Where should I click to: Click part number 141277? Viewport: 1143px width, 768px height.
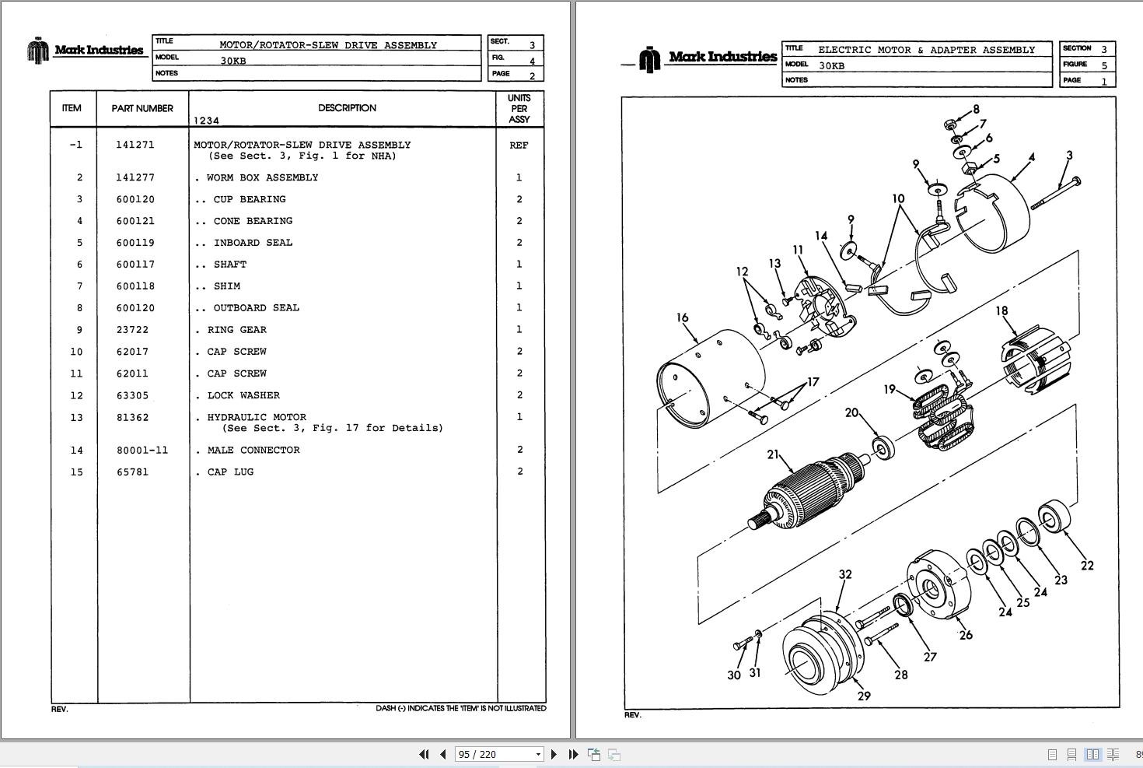(135, 177)
